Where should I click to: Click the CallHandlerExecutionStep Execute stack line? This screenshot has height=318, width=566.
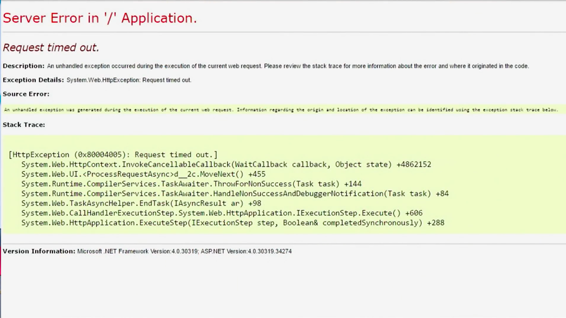[222, 213]
